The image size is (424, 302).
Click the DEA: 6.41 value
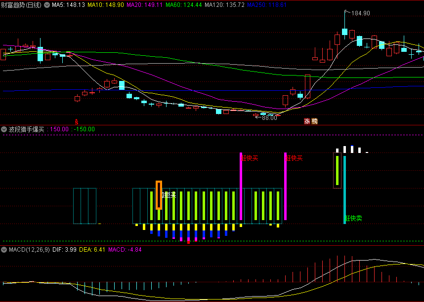click(92, 250)
